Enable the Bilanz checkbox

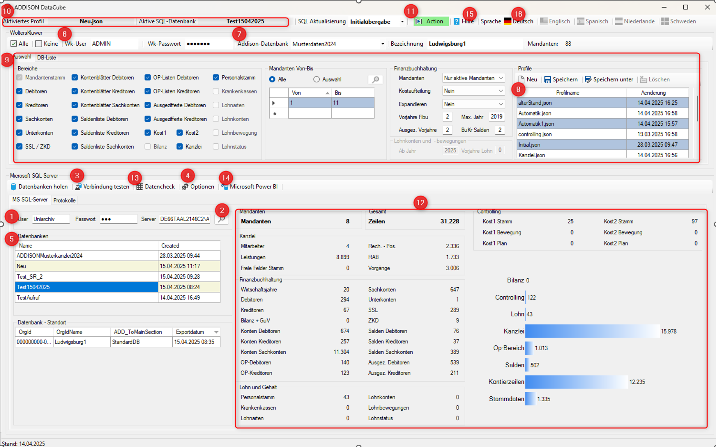click(x=147, y=147)
